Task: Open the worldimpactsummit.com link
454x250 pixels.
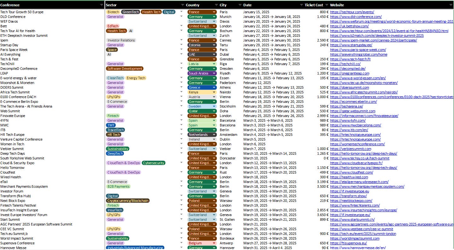Action: [x=355, y=238]
